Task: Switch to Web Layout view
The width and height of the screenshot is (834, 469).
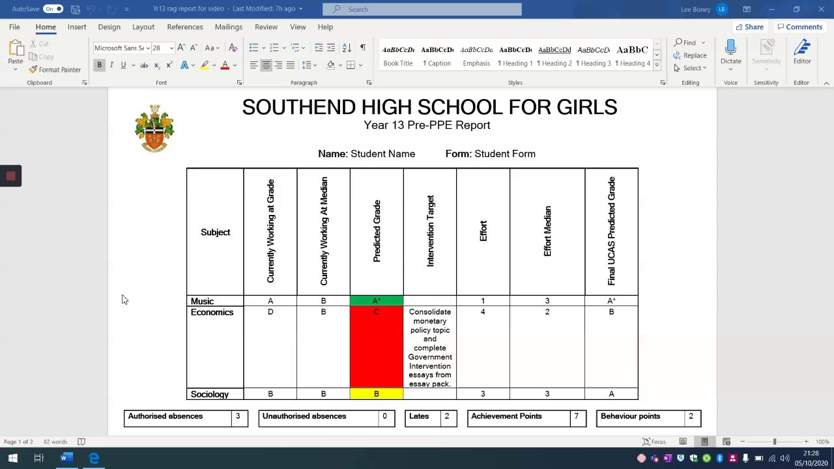Action: (726, 442)
